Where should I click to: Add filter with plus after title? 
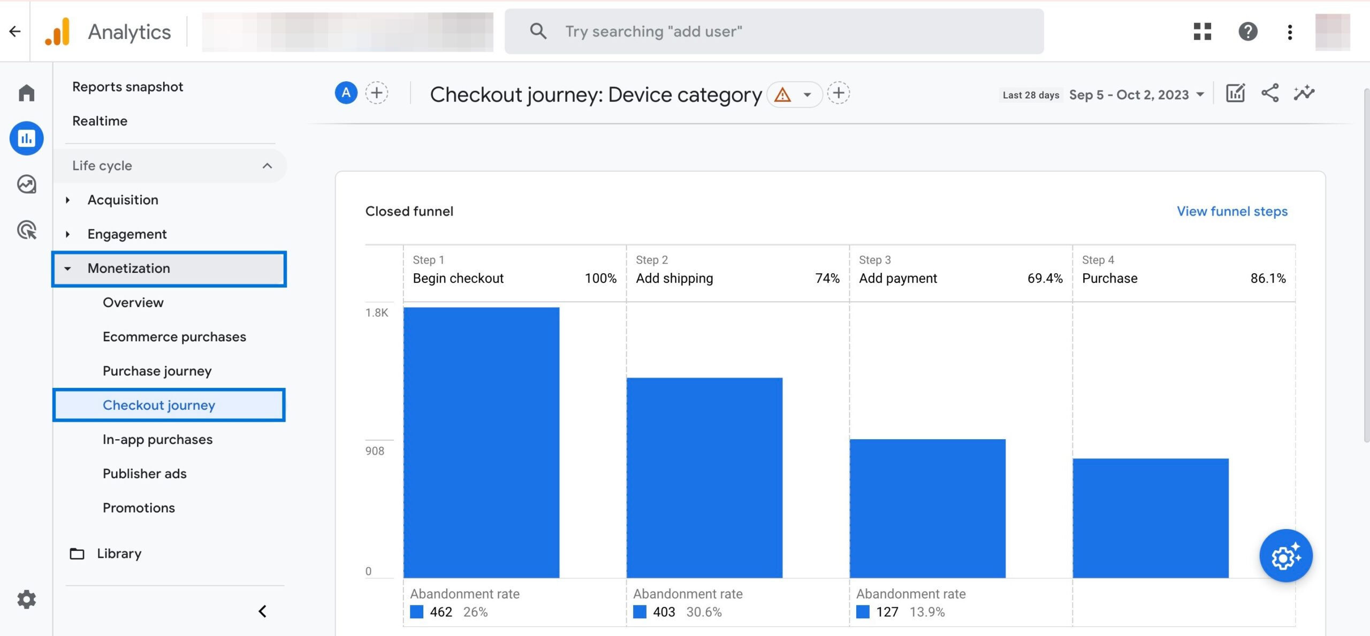coord(838,93)
